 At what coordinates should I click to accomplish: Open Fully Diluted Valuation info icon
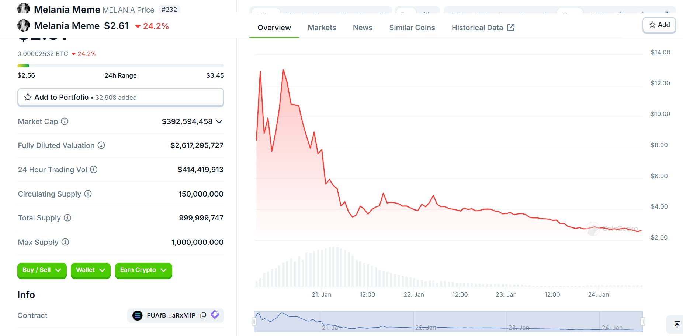click(101, 145)
